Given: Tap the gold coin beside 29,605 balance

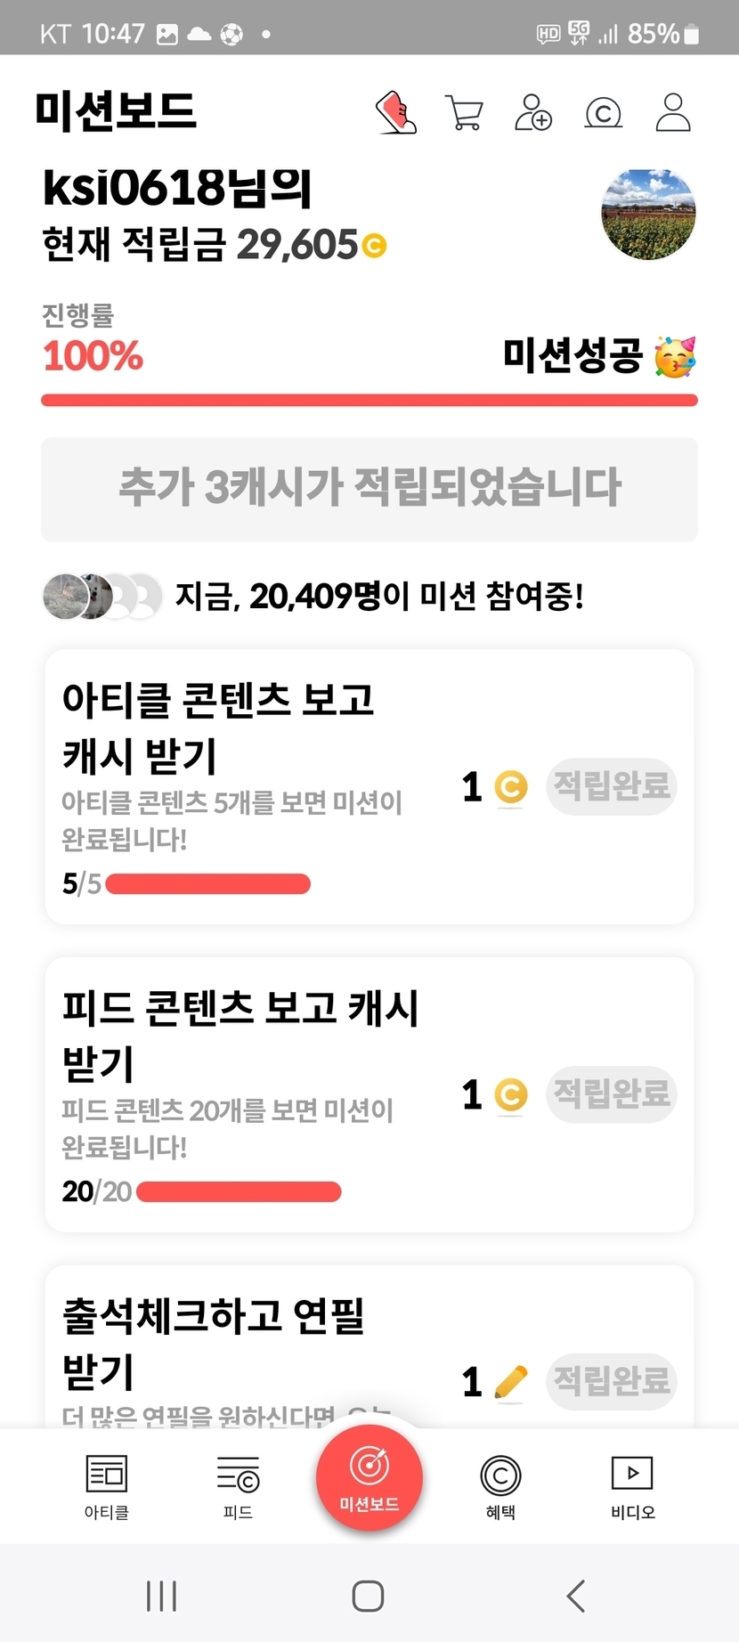Looking at the screenshot, I should click(x=375, y=245).
